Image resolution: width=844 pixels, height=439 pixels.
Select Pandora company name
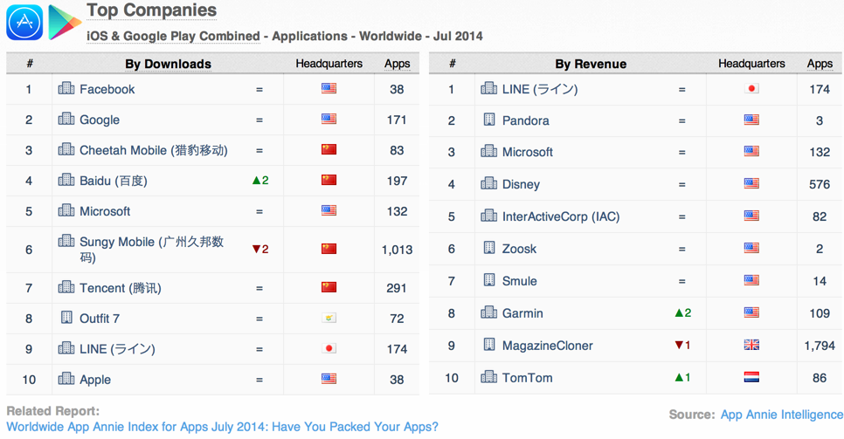tap(525, 120)
